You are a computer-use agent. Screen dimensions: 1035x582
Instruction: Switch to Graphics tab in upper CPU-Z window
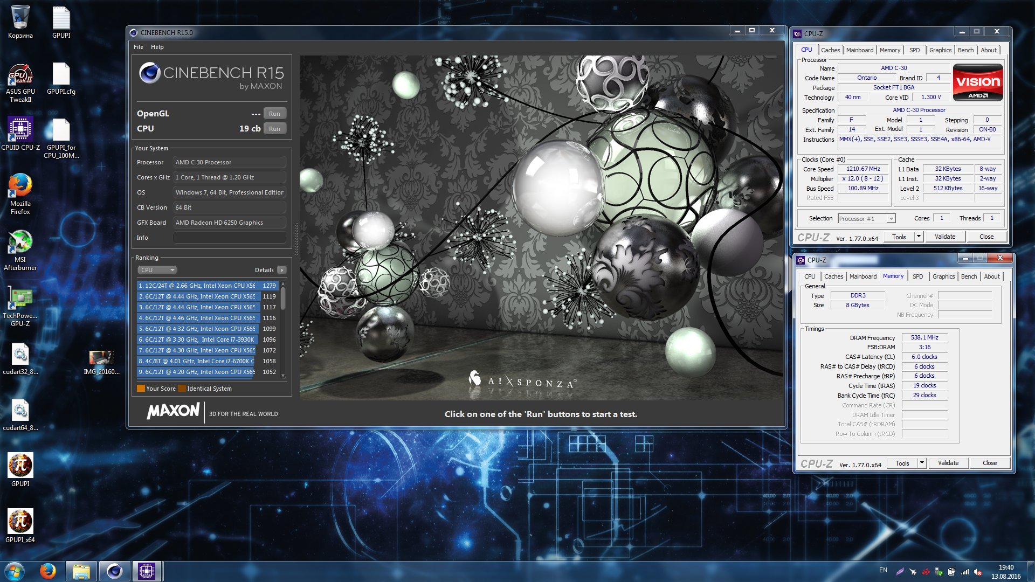coord(941,50)
